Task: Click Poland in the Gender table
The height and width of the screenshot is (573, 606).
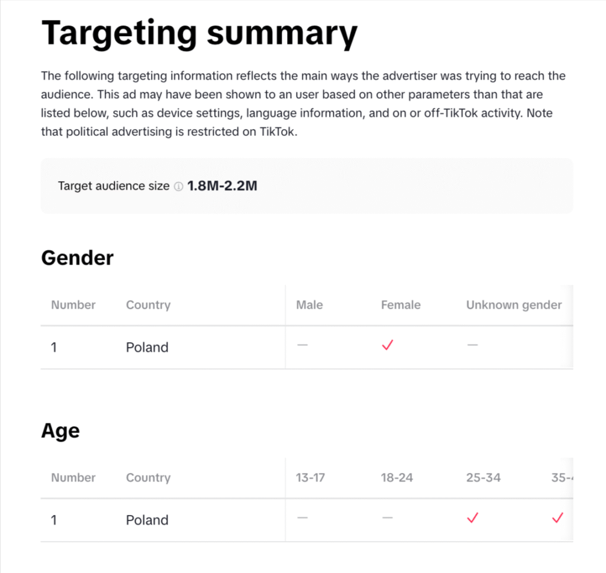Action: [147, 347]
